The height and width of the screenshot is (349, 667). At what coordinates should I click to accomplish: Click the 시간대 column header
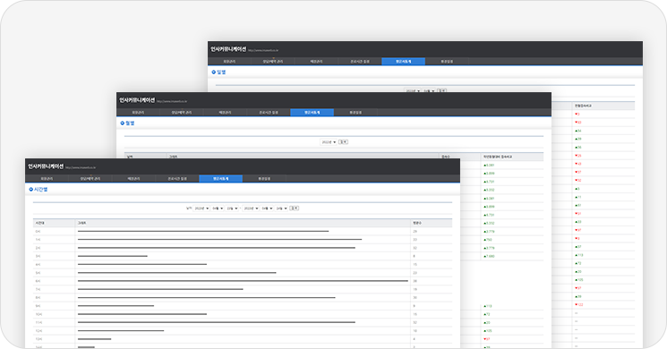tap(40, 223)
